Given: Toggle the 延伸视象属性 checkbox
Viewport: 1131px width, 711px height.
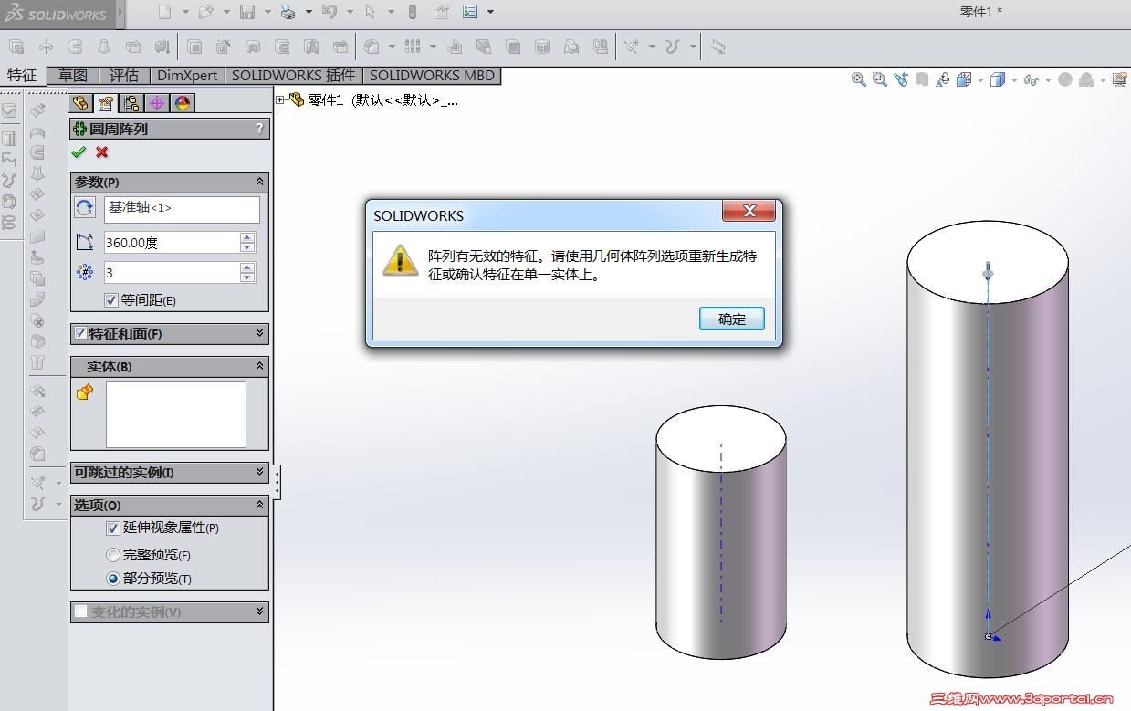Looking at the screenshot, I should (113, 528).
